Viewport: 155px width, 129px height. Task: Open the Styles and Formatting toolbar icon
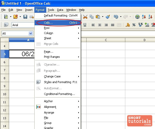[x=6, y=25]
